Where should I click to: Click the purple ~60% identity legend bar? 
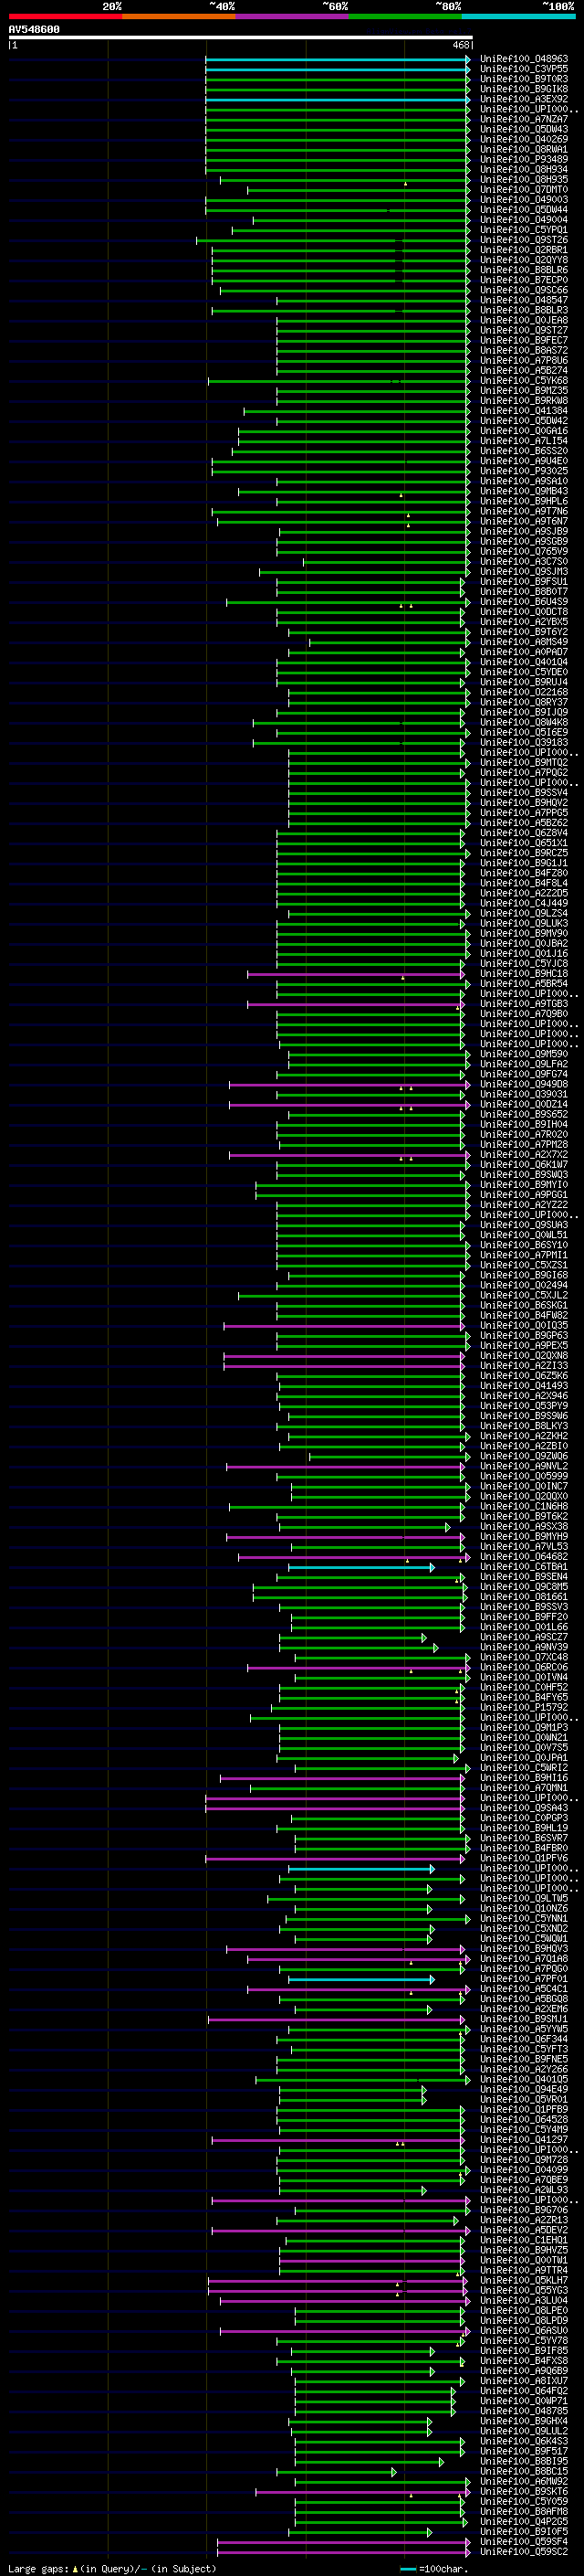click(293, 16)
